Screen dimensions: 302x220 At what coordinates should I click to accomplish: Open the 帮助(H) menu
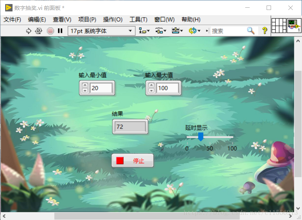pyautogui.click(x=191, y=20)
